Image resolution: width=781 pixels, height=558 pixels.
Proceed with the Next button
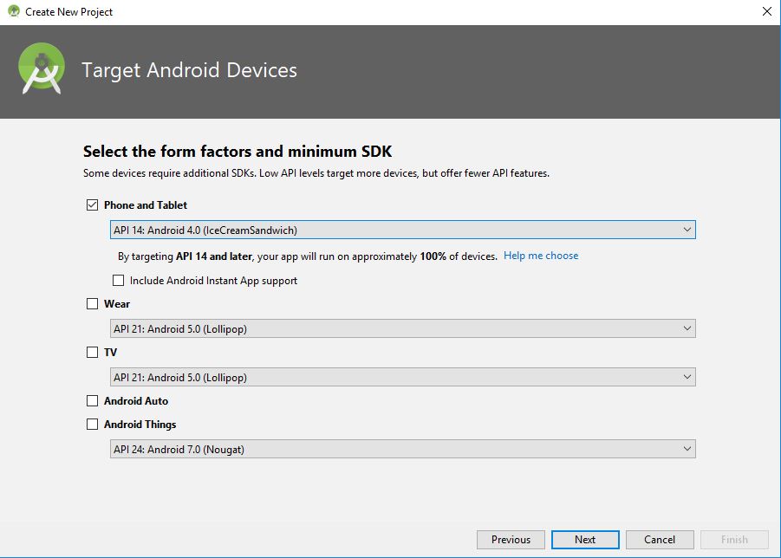pos(585,540)
